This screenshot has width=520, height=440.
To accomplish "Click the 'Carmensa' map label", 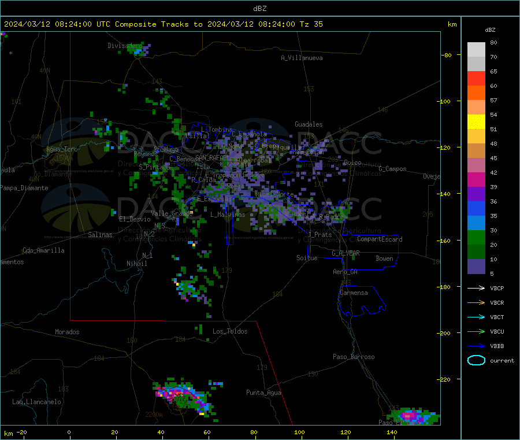I will click(354, 293).
